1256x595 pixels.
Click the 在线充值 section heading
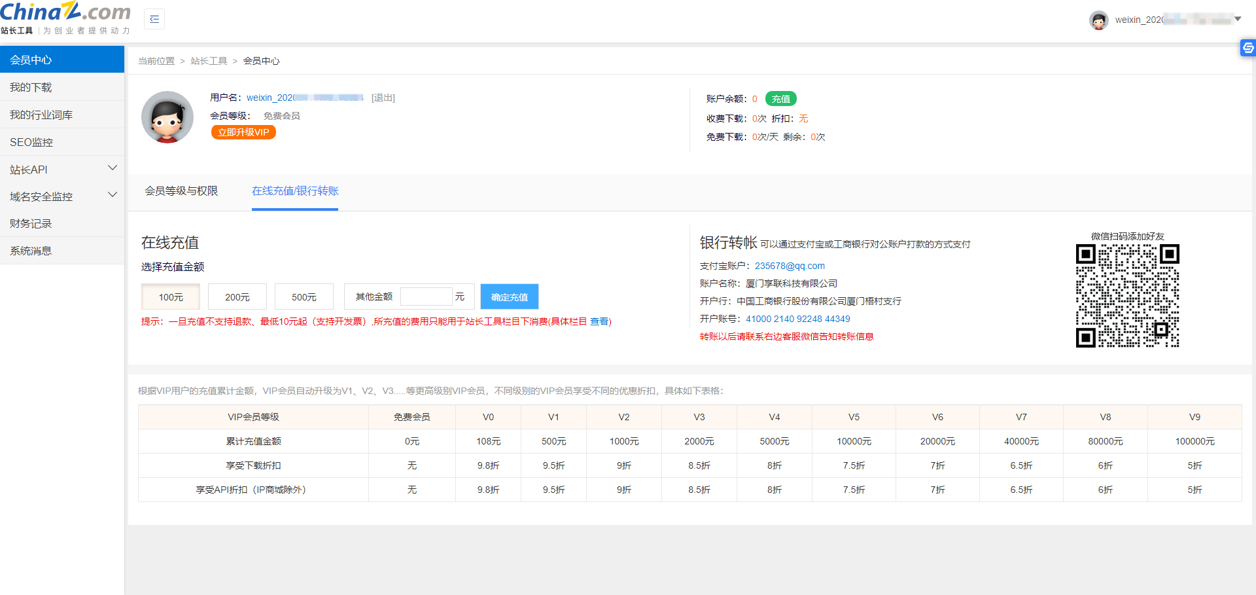170,242
